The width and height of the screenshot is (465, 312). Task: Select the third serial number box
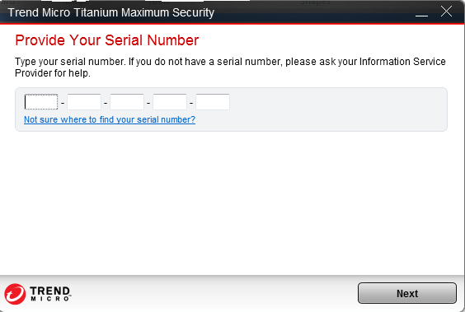[127, 102]
